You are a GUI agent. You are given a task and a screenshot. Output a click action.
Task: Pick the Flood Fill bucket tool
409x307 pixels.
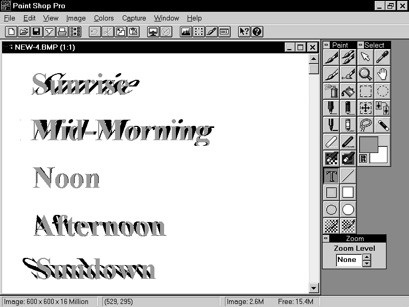[x=348, y=91]
